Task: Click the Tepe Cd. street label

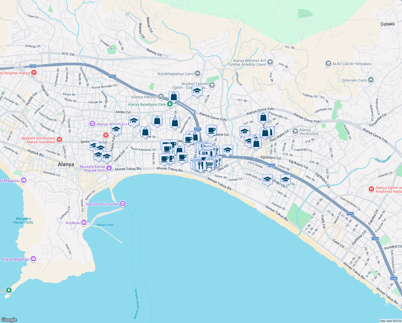Action: (33, 16)
